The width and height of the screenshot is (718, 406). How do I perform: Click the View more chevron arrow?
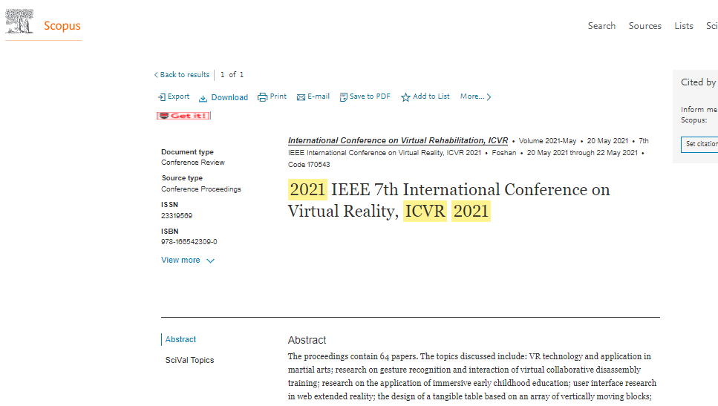(x=210, y=261)
